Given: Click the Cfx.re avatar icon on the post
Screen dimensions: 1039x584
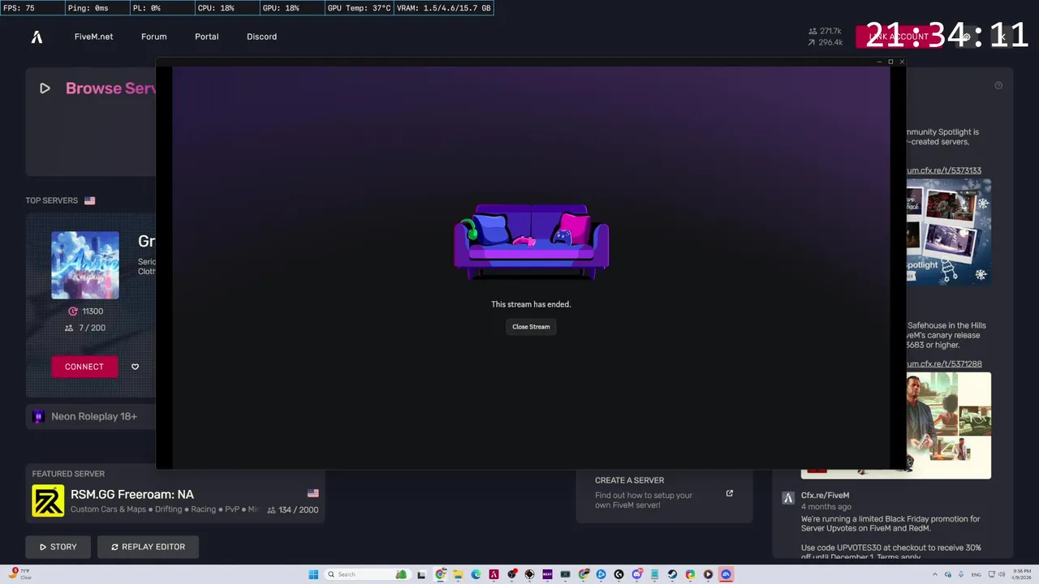Looking at the screenshot, I should coord(787,498).
